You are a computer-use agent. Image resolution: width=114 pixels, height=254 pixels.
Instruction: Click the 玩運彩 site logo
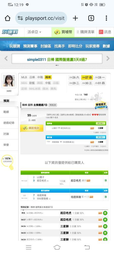pyautogui.click(x=10, y=32)
